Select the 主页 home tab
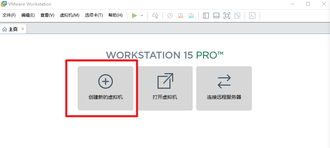Viewport: 330px width, 148px height. (x=13, y=29)
